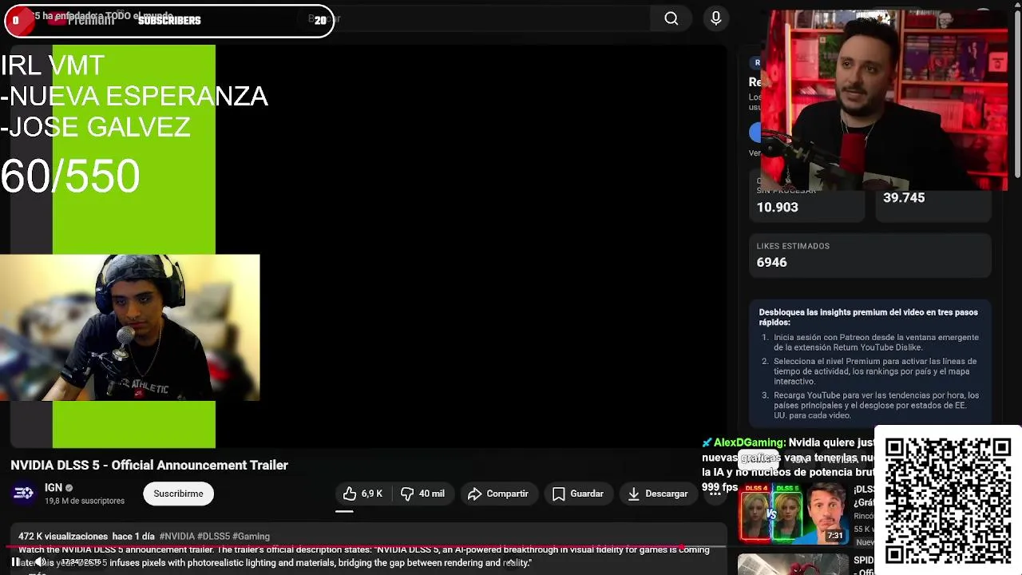Viewport: 1022px width, 575px height.
Task: Open the Spider-Man recommended video thumbnail
Action: [792, 565]
